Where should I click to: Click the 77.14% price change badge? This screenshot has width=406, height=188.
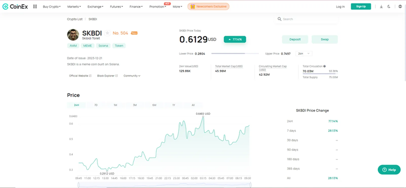point(235,39)
